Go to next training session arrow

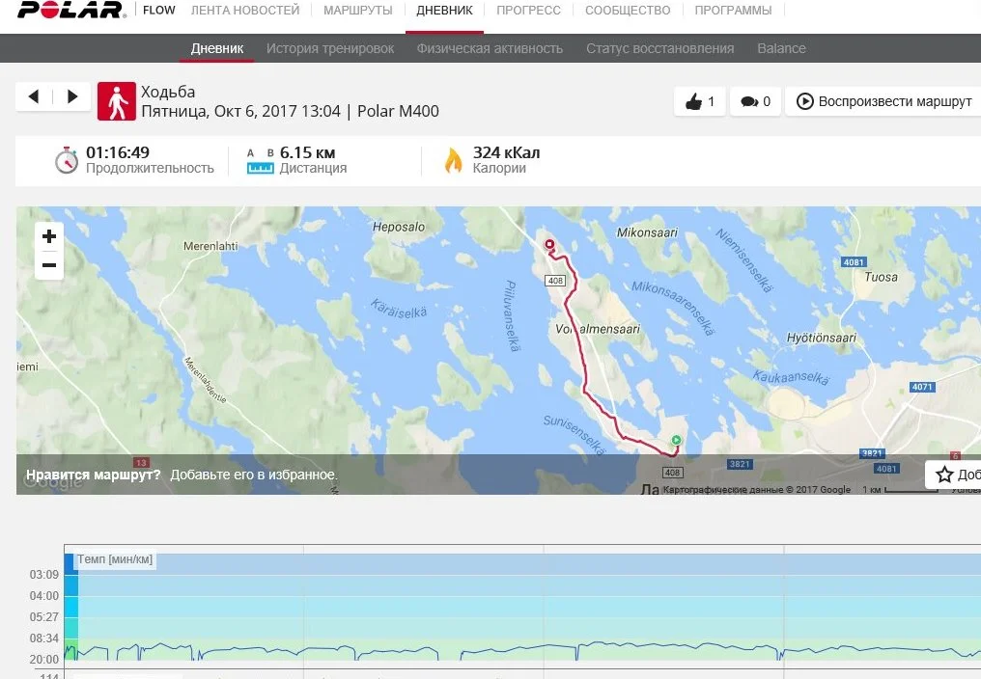[72, 96]
